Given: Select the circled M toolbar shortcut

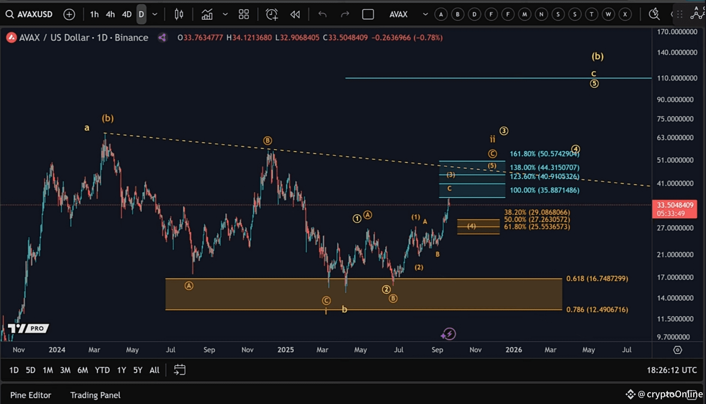Looking at the screenshot, I should click(x=525, y=14).
